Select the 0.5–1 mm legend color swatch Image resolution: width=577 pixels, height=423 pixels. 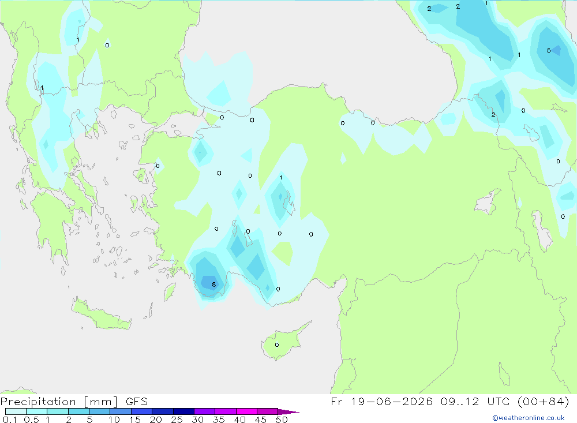click(x=36, y=411)
